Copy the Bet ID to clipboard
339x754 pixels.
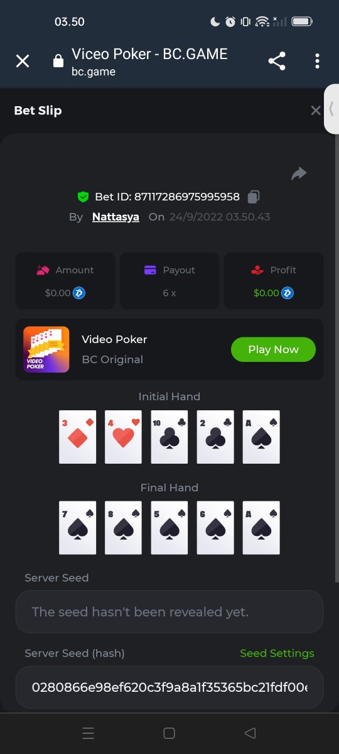pyautogui.click(x=253, y=197)
